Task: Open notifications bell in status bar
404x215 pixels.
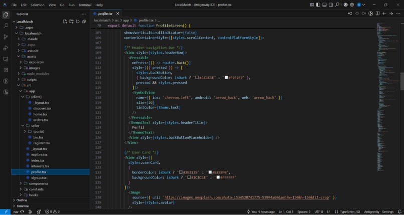Action: click(x=400, y=212)
